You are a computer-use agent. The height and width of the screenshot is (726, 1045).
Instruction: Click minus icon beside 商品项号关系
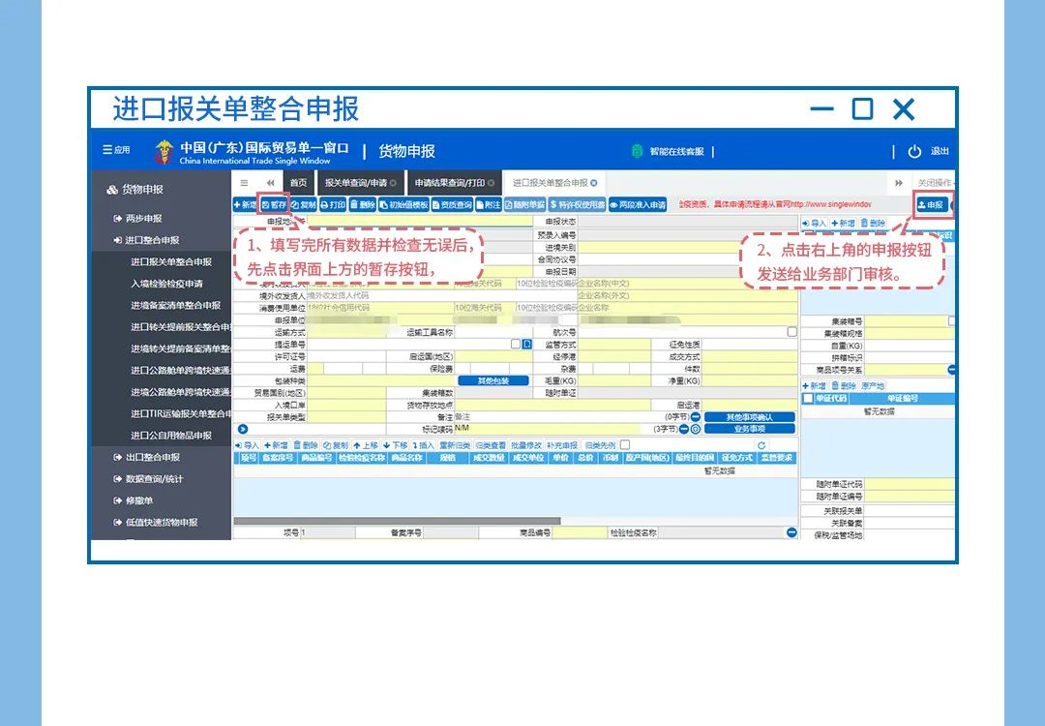pos(952,370)
